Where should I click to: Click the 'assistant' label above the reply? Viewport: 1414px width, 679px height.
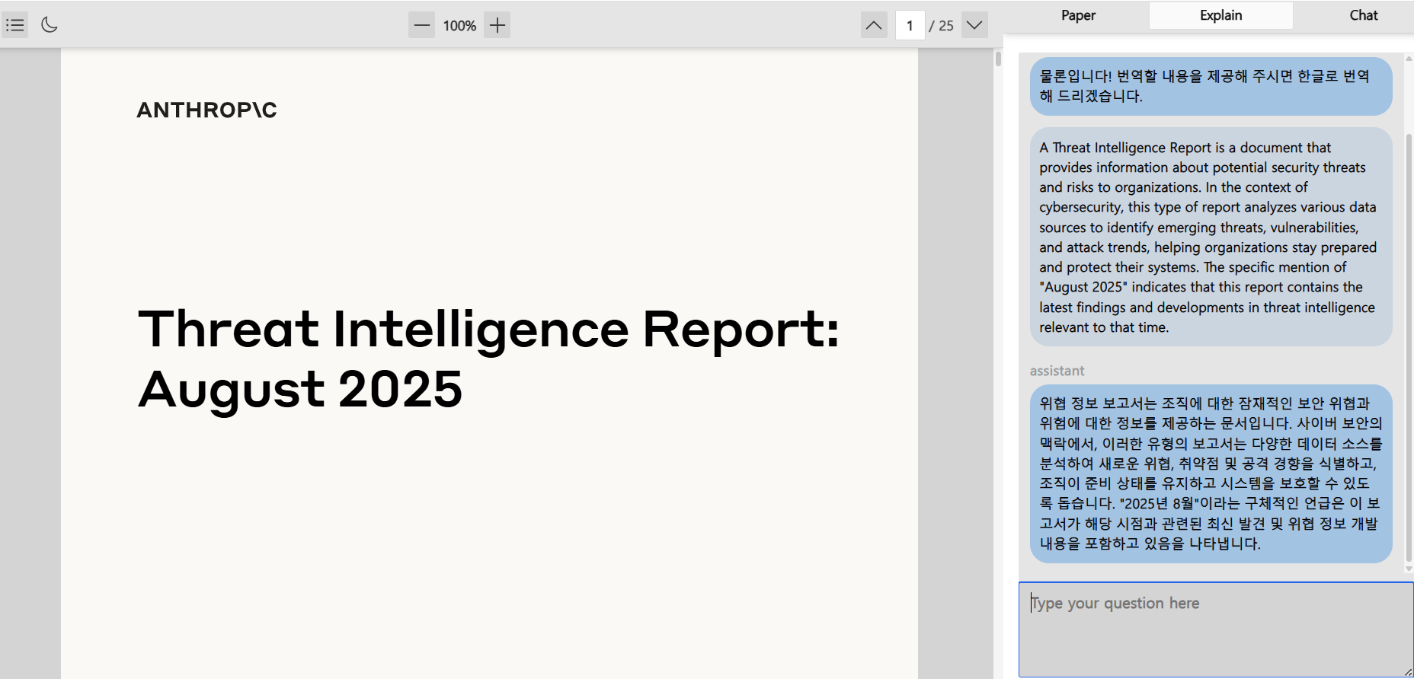[1057, 371]
